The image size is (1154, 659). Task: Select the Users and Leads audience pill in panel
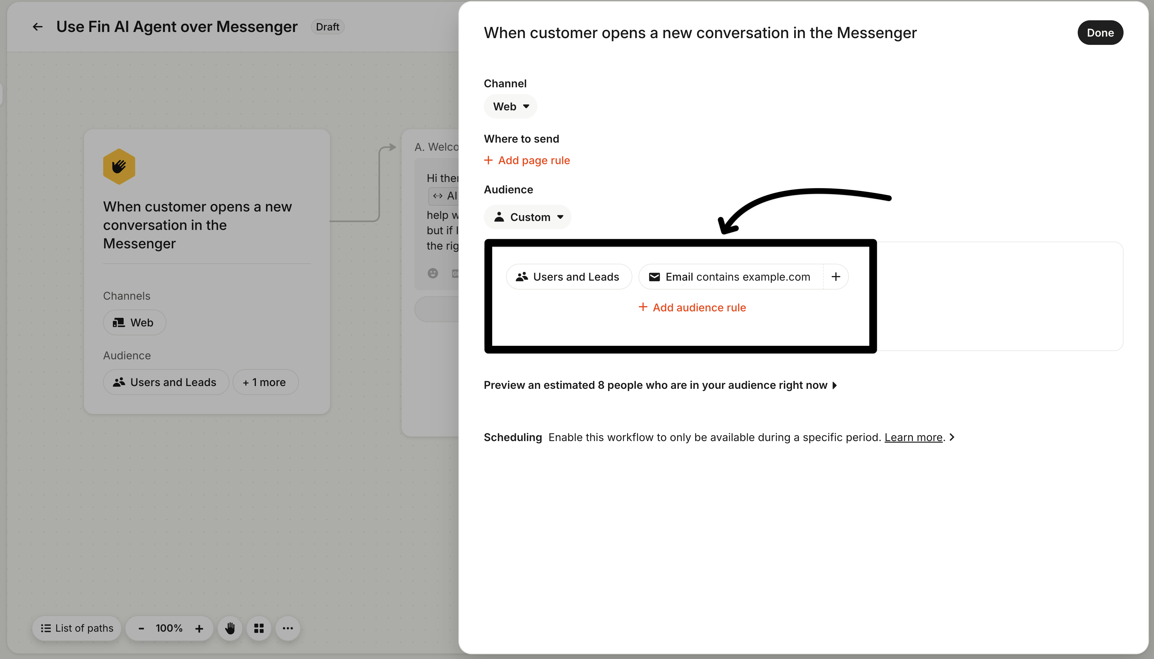(568, 277)
